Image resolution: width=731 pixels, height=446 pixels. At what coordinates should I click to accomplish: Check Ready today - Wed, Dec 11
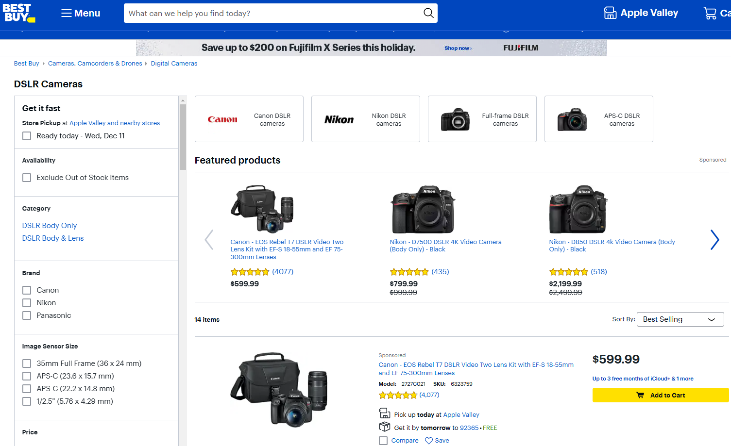coord(27,136)
